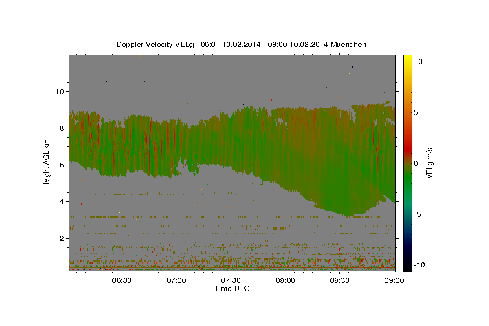489x326 pixels.
Task: Click the 'Height AGL km' axis label
Action: point(47,163)
